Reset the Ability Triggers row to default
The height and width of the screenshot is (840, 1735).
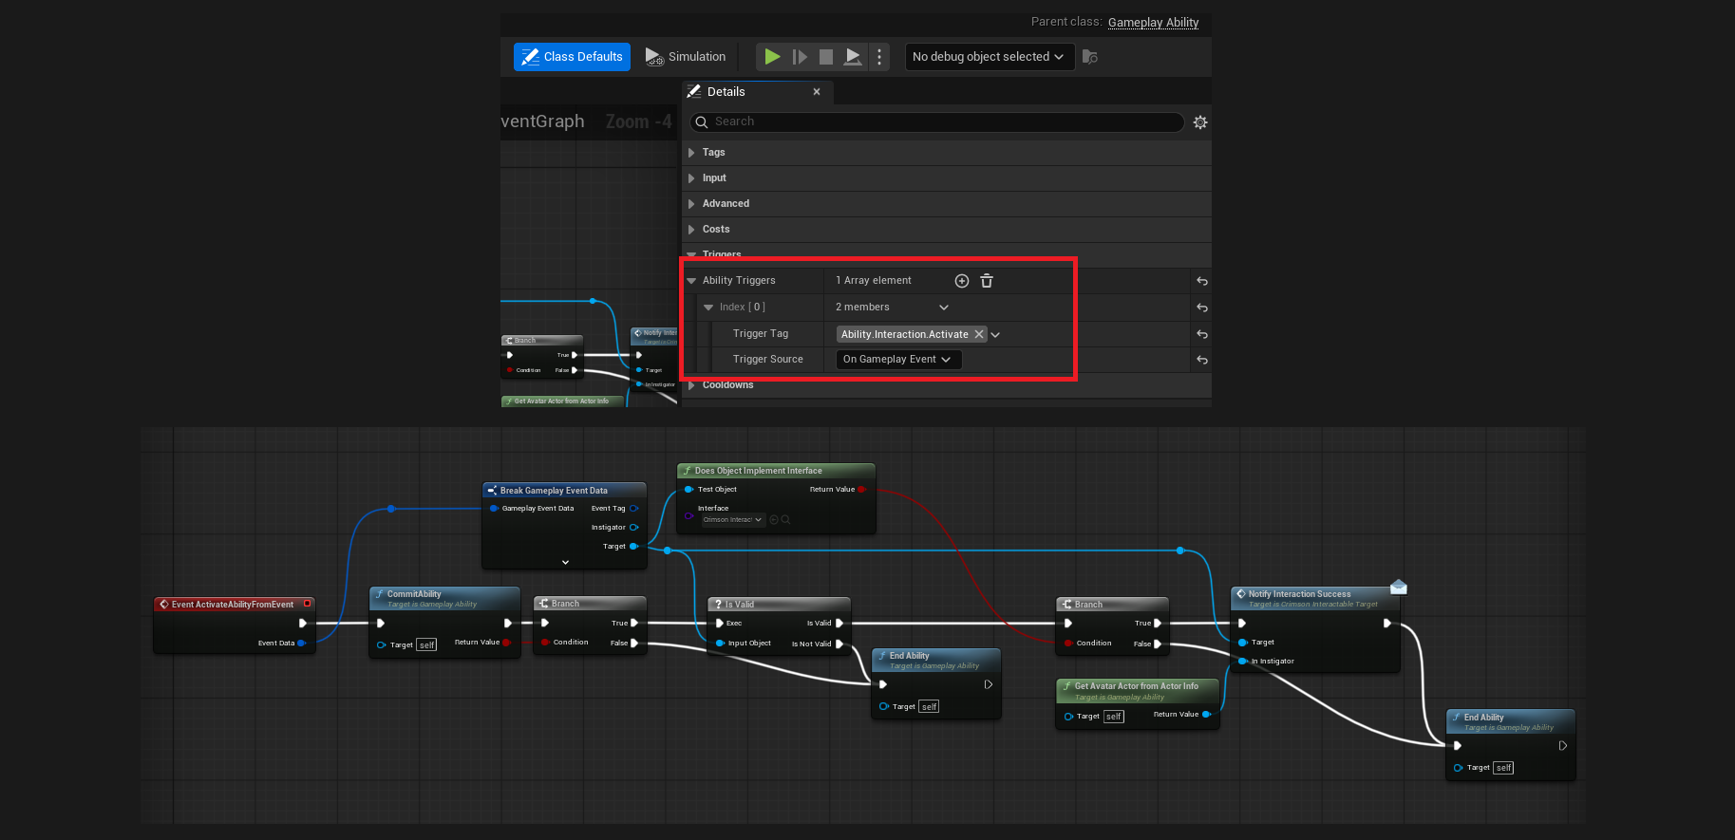coord(1202,281)
